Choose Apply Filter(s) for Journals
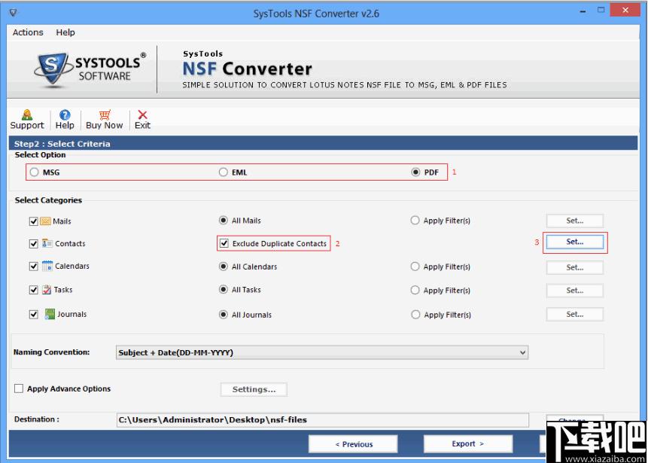 (x=415, y=315)
